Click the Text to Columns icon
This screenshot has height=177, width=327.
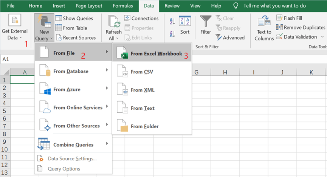[x=264, y=20]
